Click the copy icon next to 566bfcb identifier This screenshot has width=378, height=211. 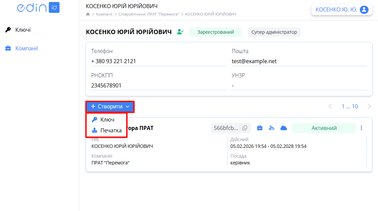point(245,128)
